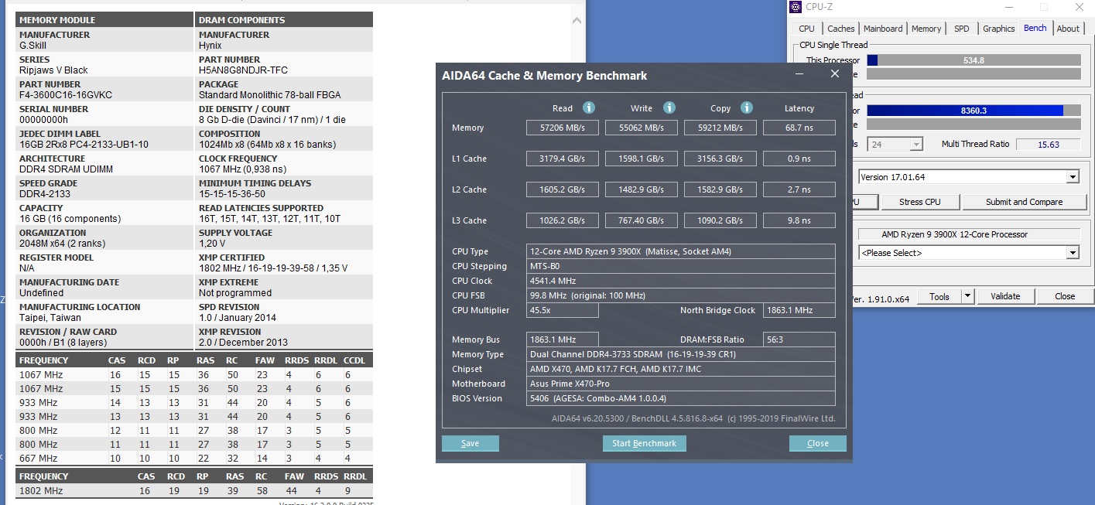The image size is (1095, 505).
Task: Open the CPU tab in CPU-Z
Action: (x=807, y=29)
